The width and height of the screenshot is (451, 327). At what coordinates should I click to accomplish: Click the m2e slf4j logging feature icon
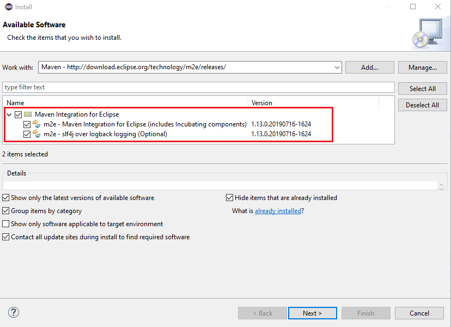pyautogui.click(x=37, y=134)
